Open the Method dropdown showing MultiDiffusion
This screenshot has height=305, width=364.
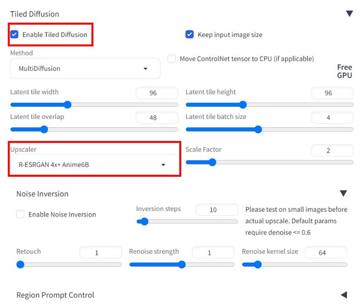click(x=85, y=69)
